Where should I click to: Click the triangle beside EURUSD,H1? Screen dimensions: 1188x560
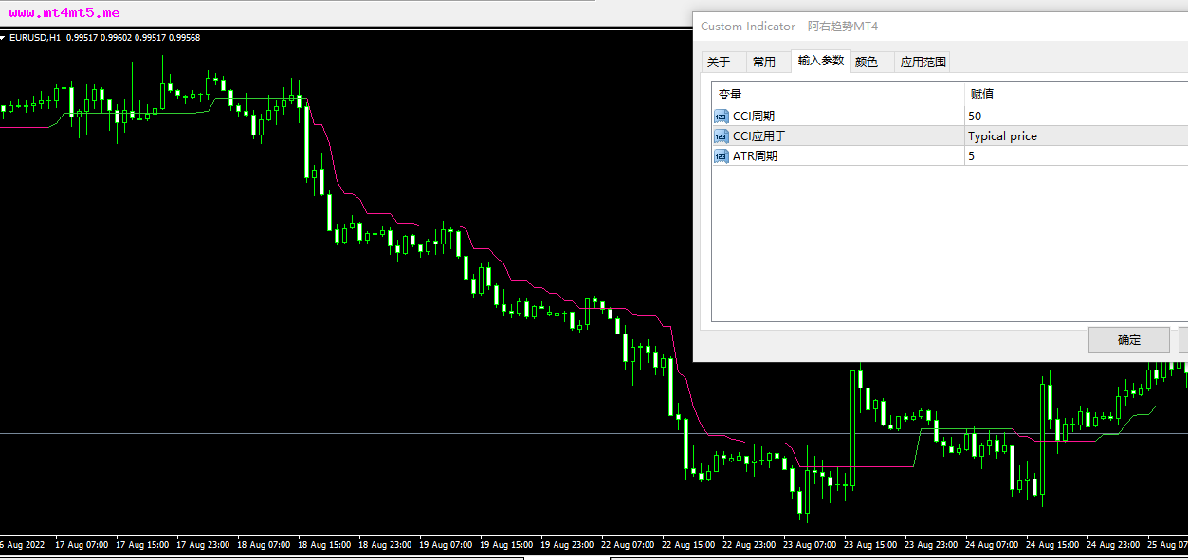4,38
